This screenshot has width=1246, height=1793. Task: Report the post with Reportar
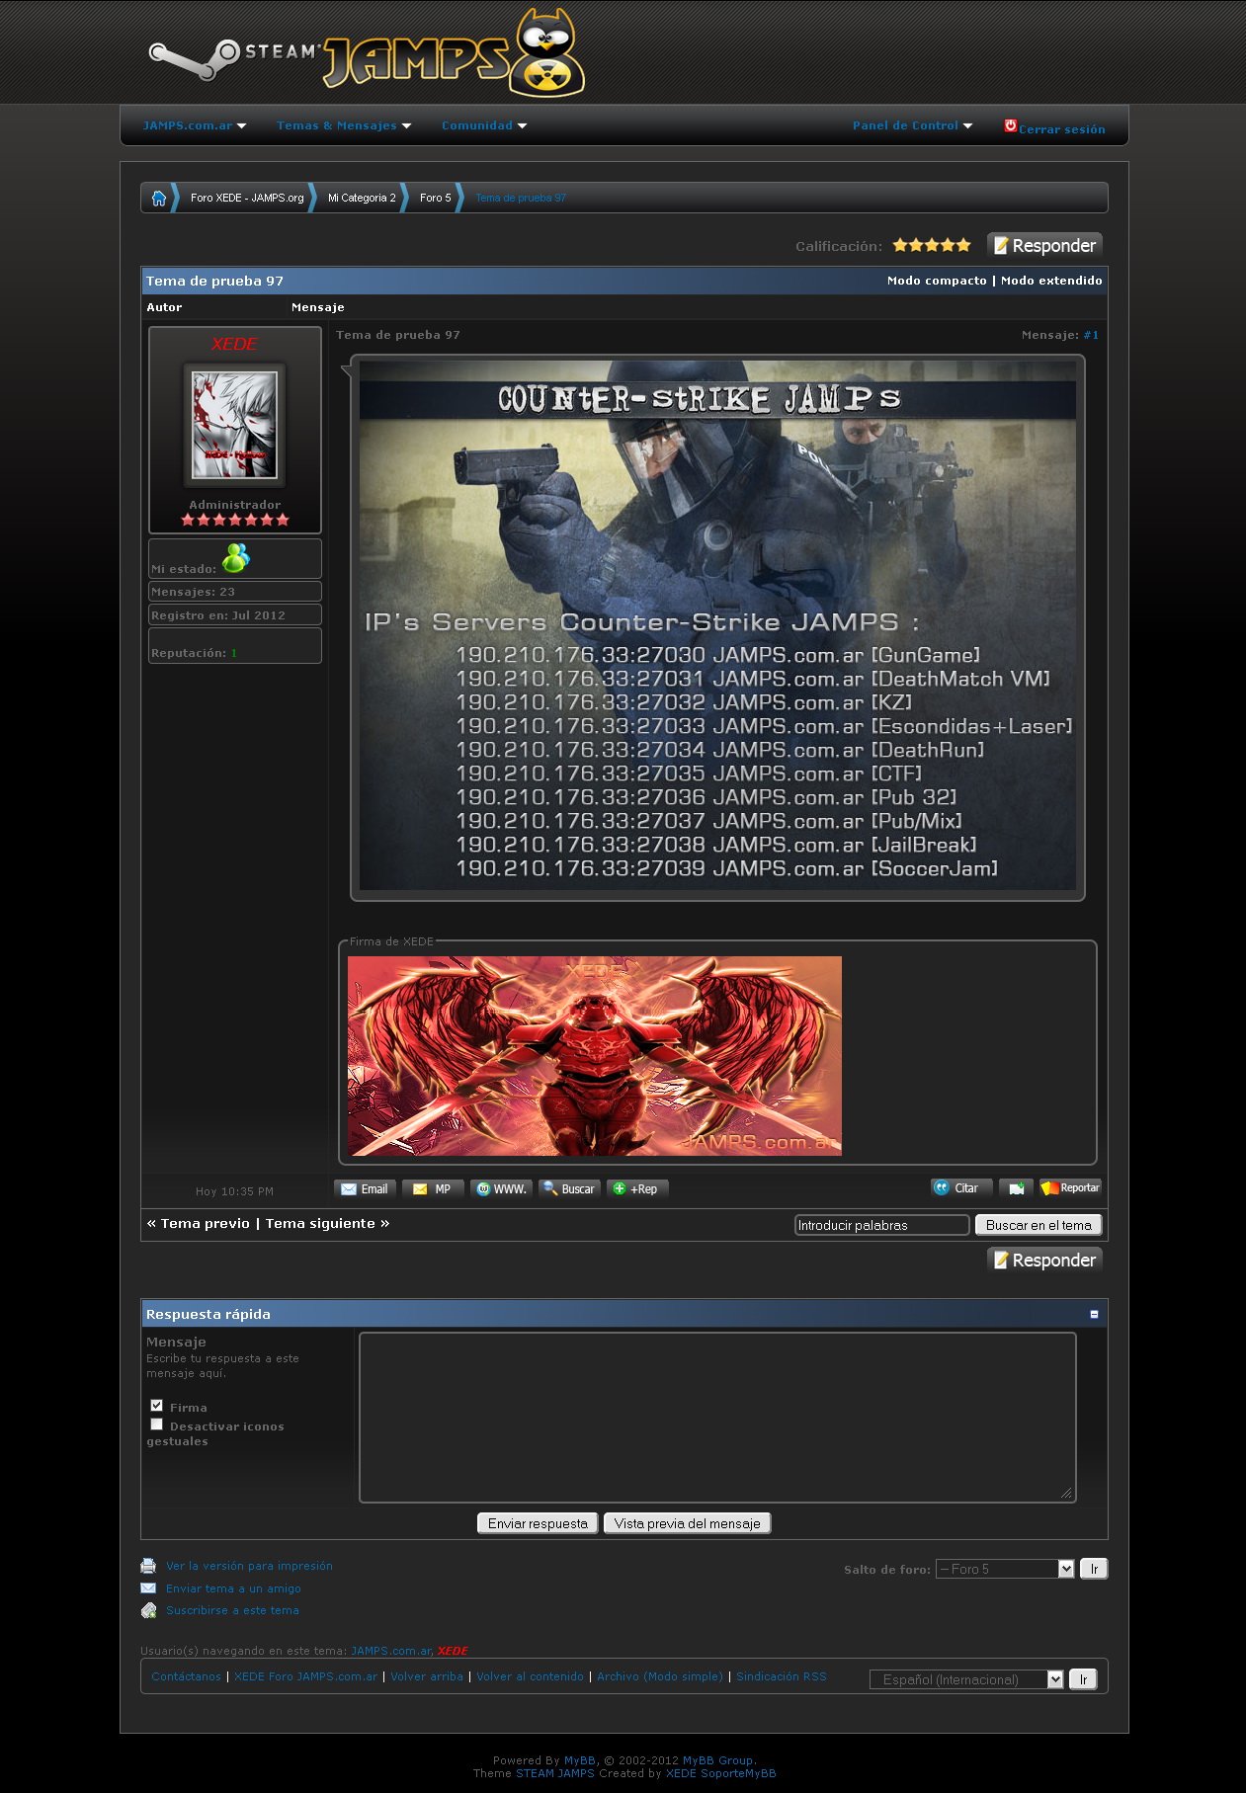(1070, 1187)
